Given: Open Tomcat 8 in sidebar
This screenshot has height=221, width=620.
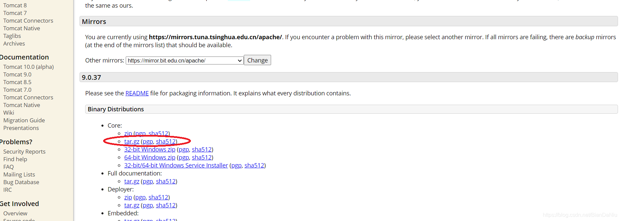Looking at the screenshot, I should [x=15, y=5].
